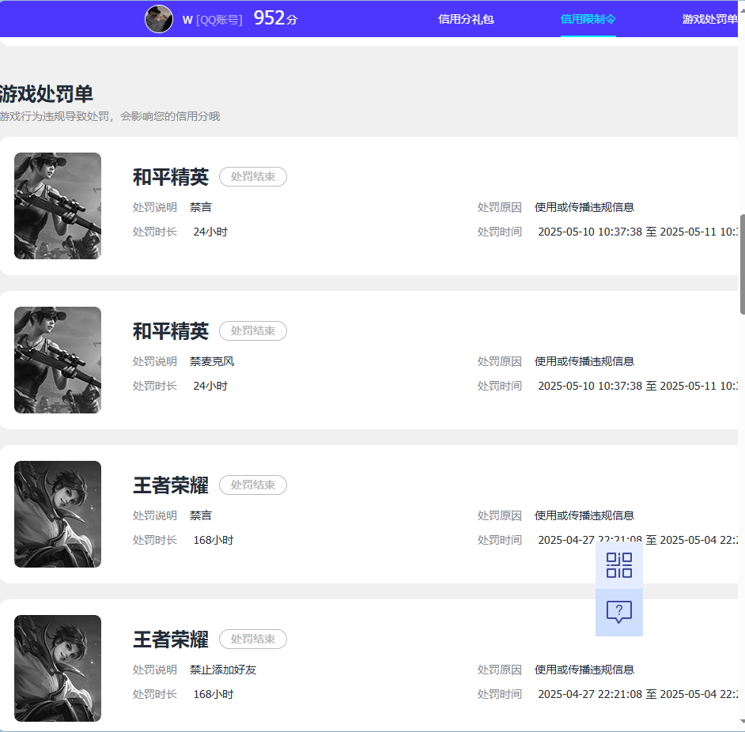
Task: Click 处罚结束 badge on 和平精英 禁言 record
Action: tap(253, 177)
